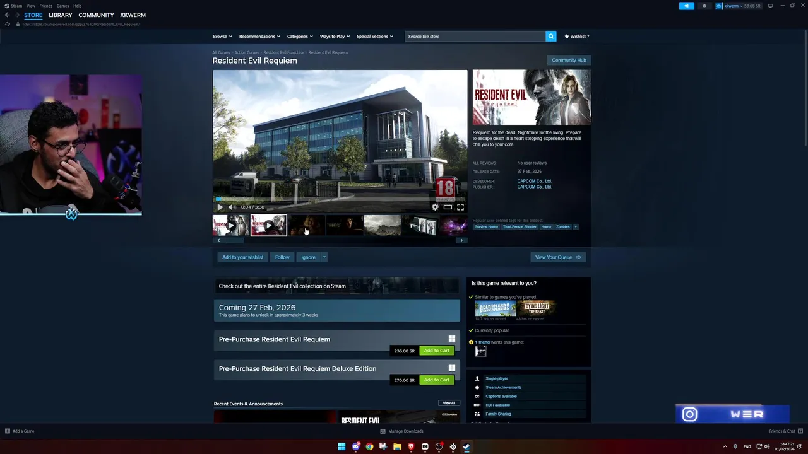Open the View menu
Screen dimensions: 808x454
click(31, 6)
